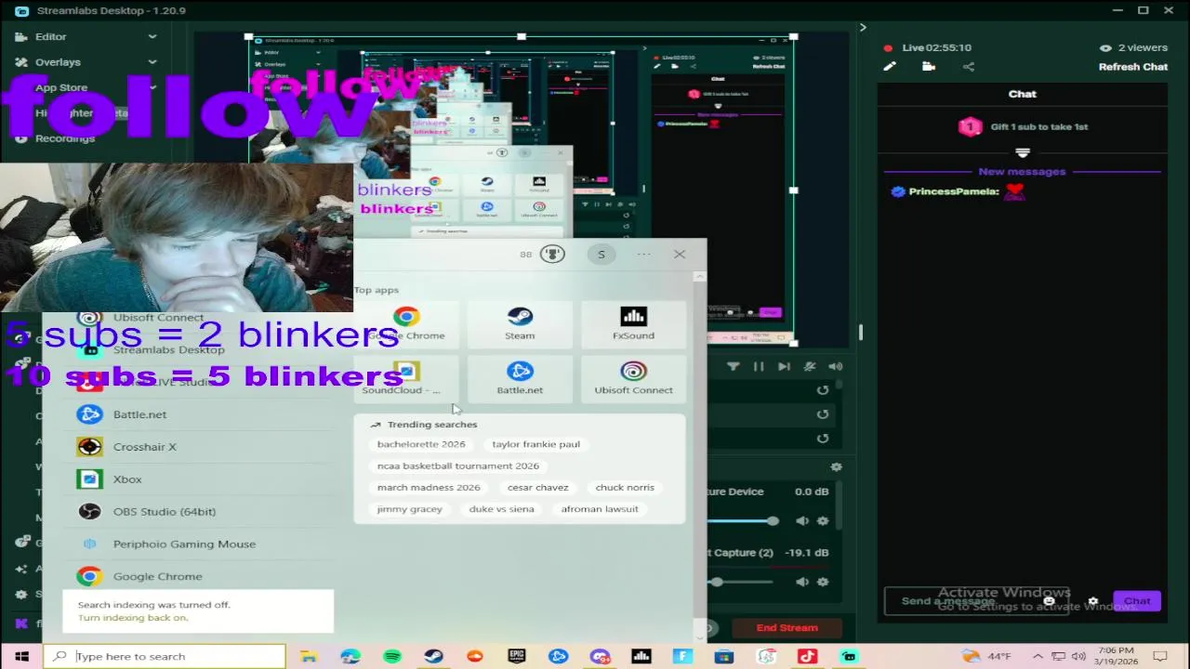
Task: Adjust the Device 0.0 dB volume slider
Action: coord(741,520)
